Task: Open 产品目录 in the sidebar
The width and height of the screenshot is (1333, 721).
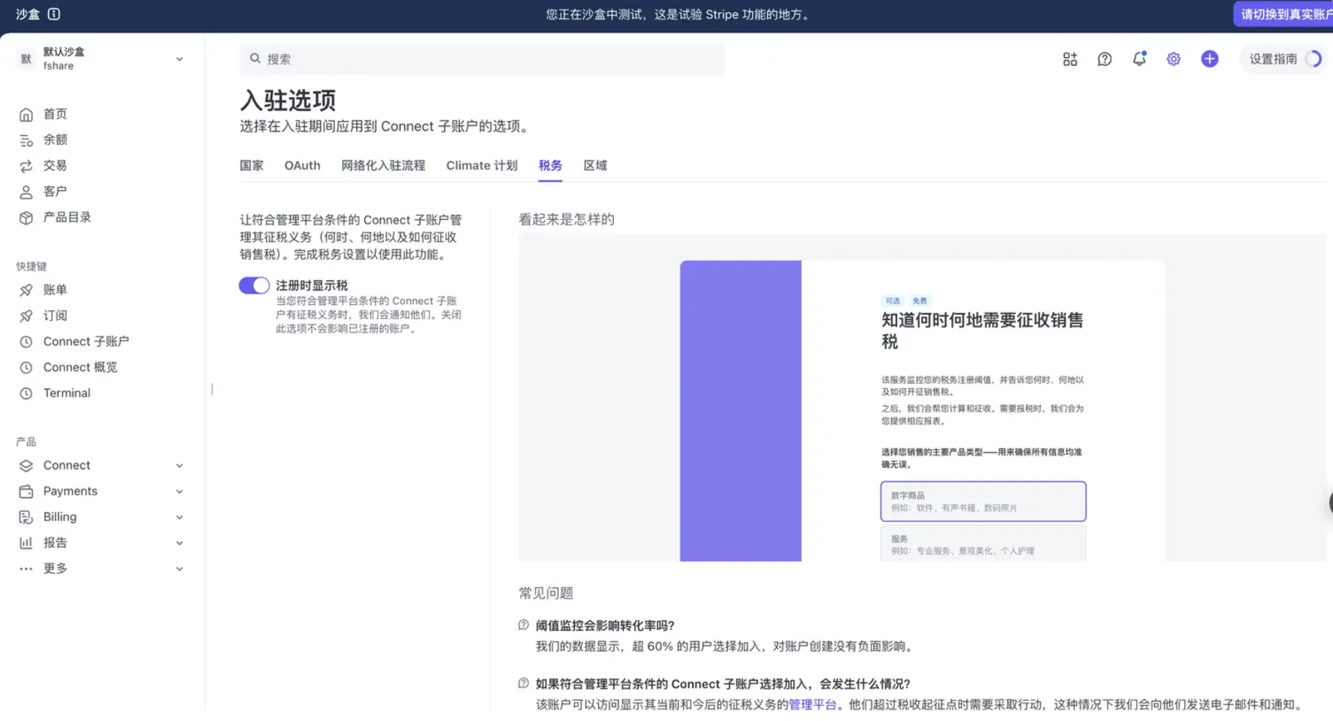Action: tap(67, 217)
